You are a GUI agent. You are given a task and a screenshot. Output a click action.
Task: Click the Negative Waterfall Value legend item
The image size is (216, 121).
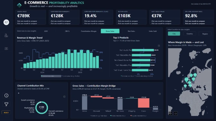tap(139, 116)
